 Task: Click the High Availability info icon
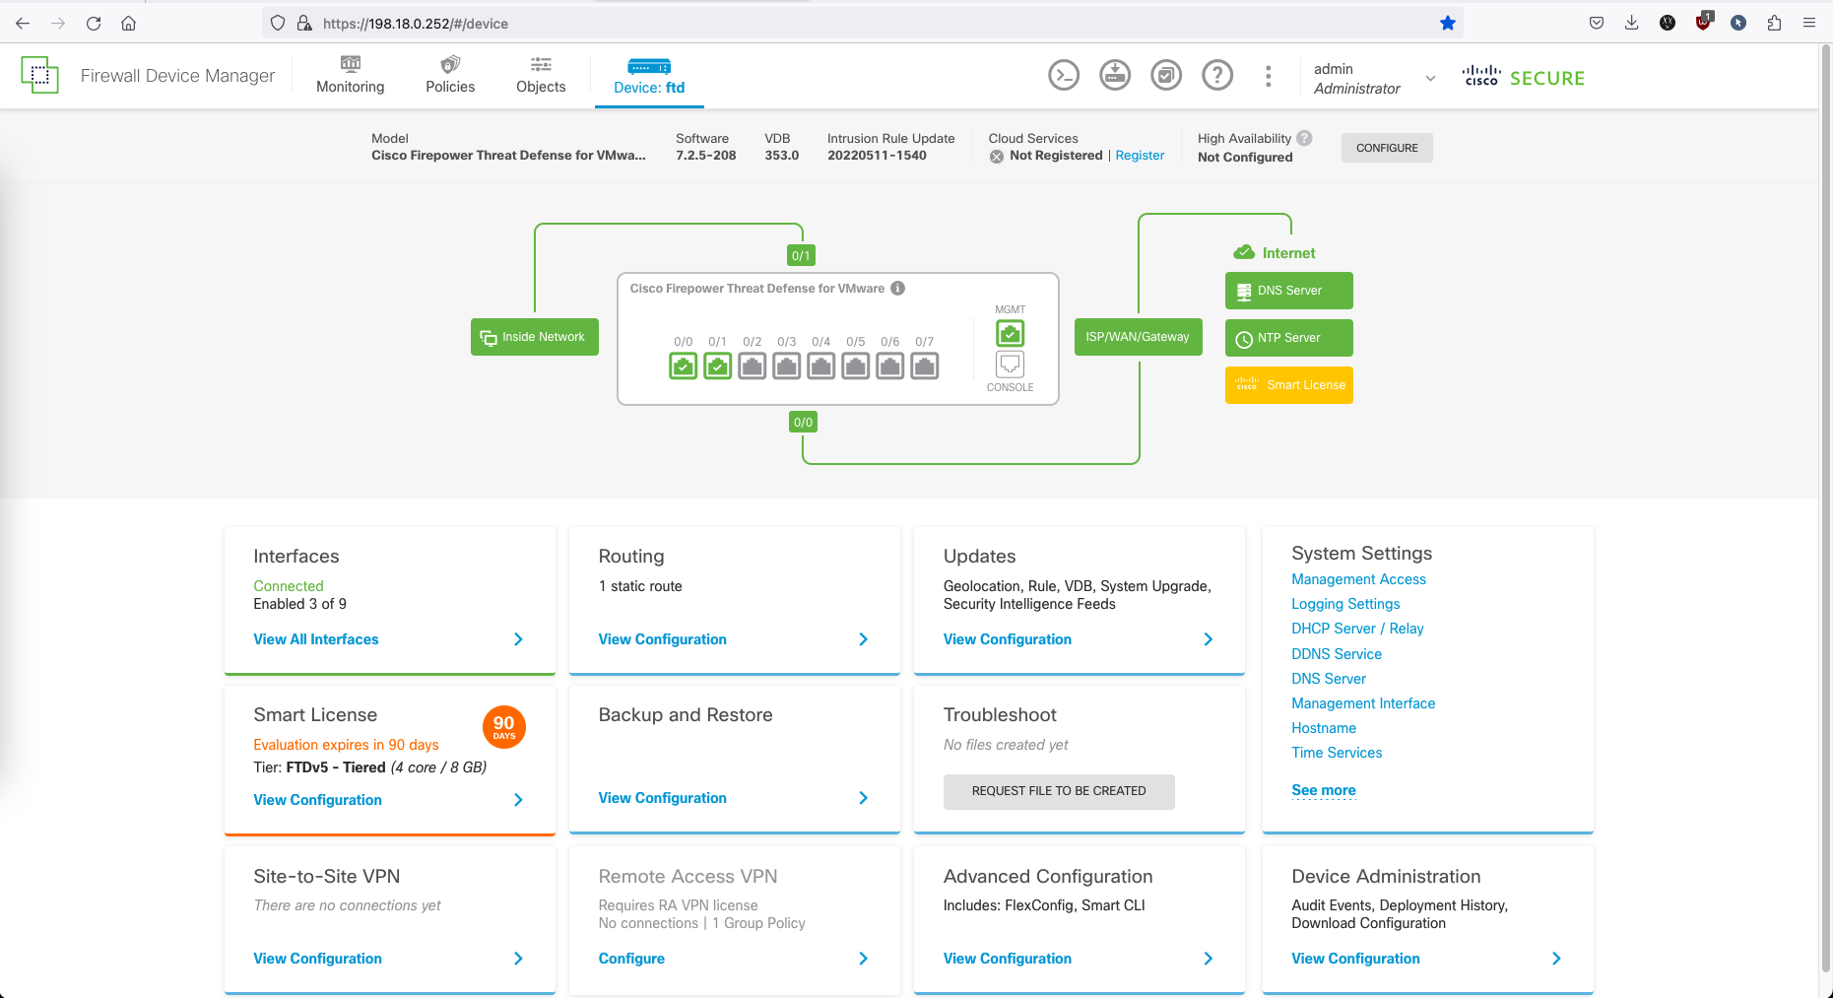click(x=1305, y=138)
